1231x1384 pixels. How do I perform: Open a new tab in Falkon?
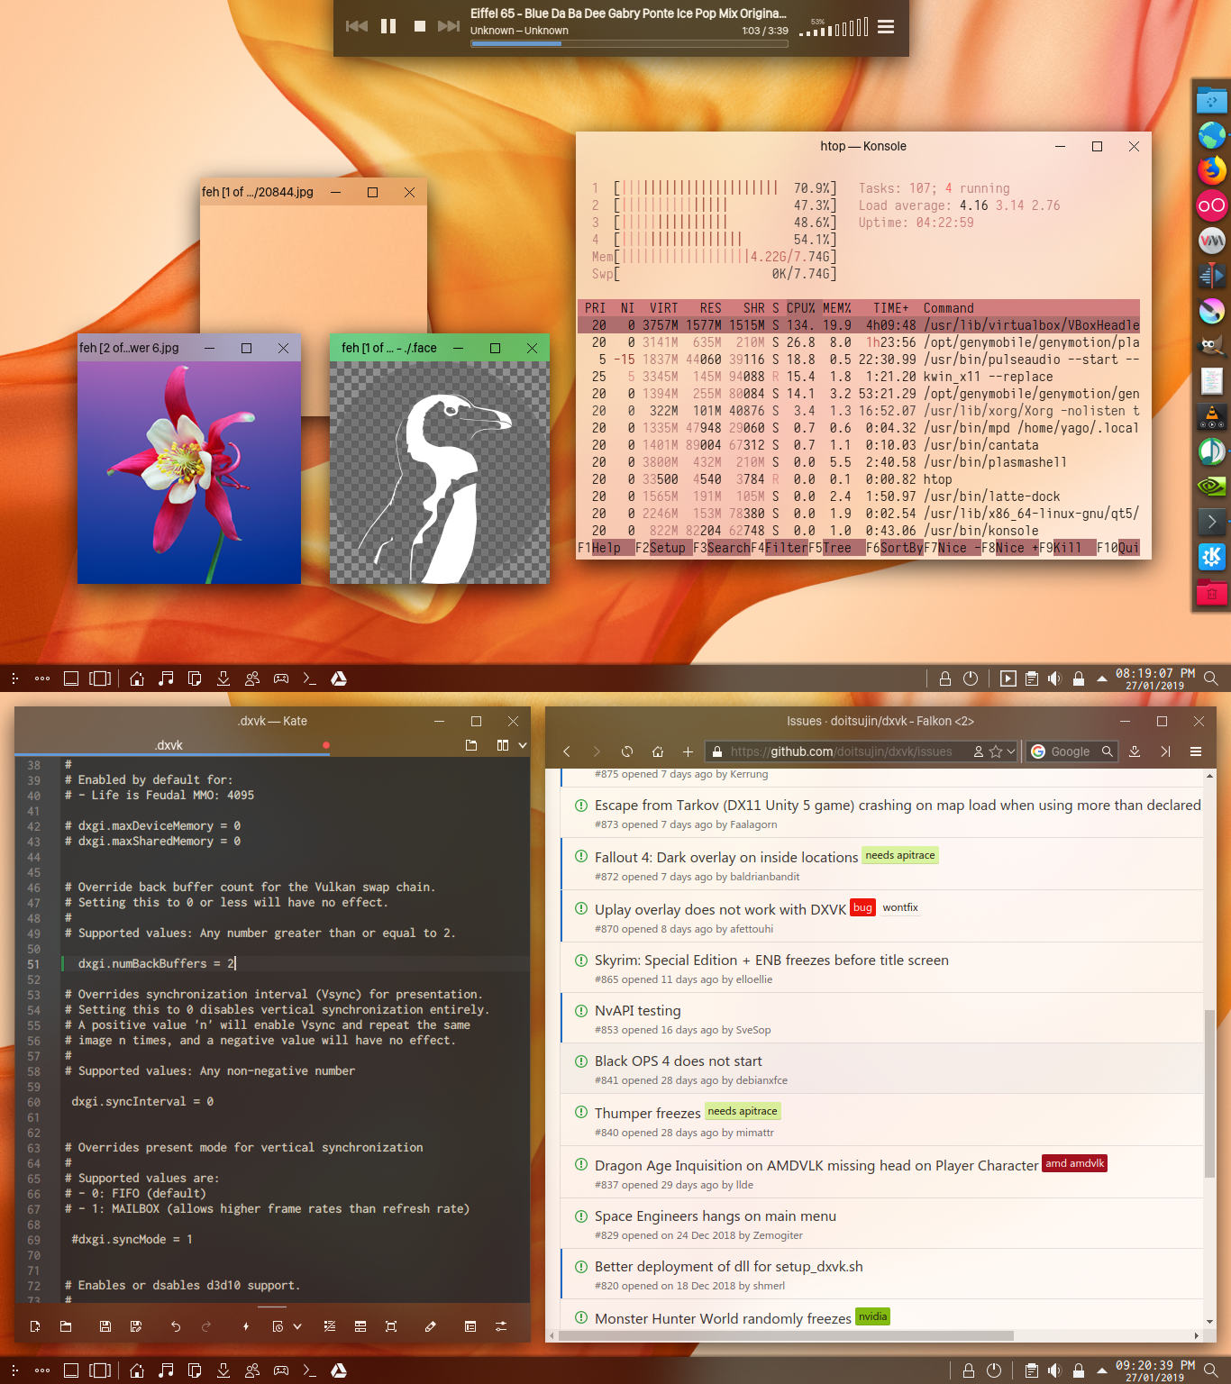point(688,751)
